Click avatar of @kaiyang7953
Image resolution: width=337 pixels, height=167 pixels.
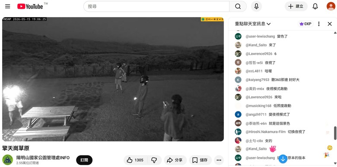click(238, 80)
